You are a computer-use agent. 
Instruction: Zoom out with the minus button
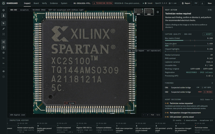pos(144,115)
